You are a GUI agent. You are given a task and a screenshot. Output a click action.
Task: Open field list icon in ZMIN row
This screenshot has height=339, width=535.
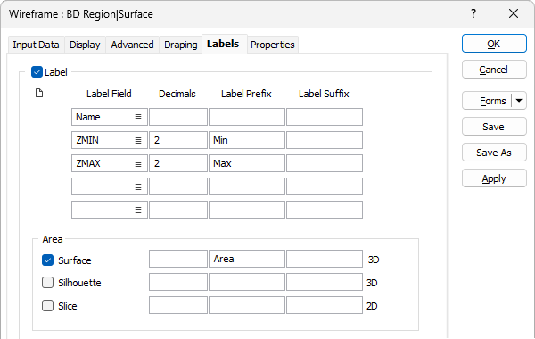138,140
